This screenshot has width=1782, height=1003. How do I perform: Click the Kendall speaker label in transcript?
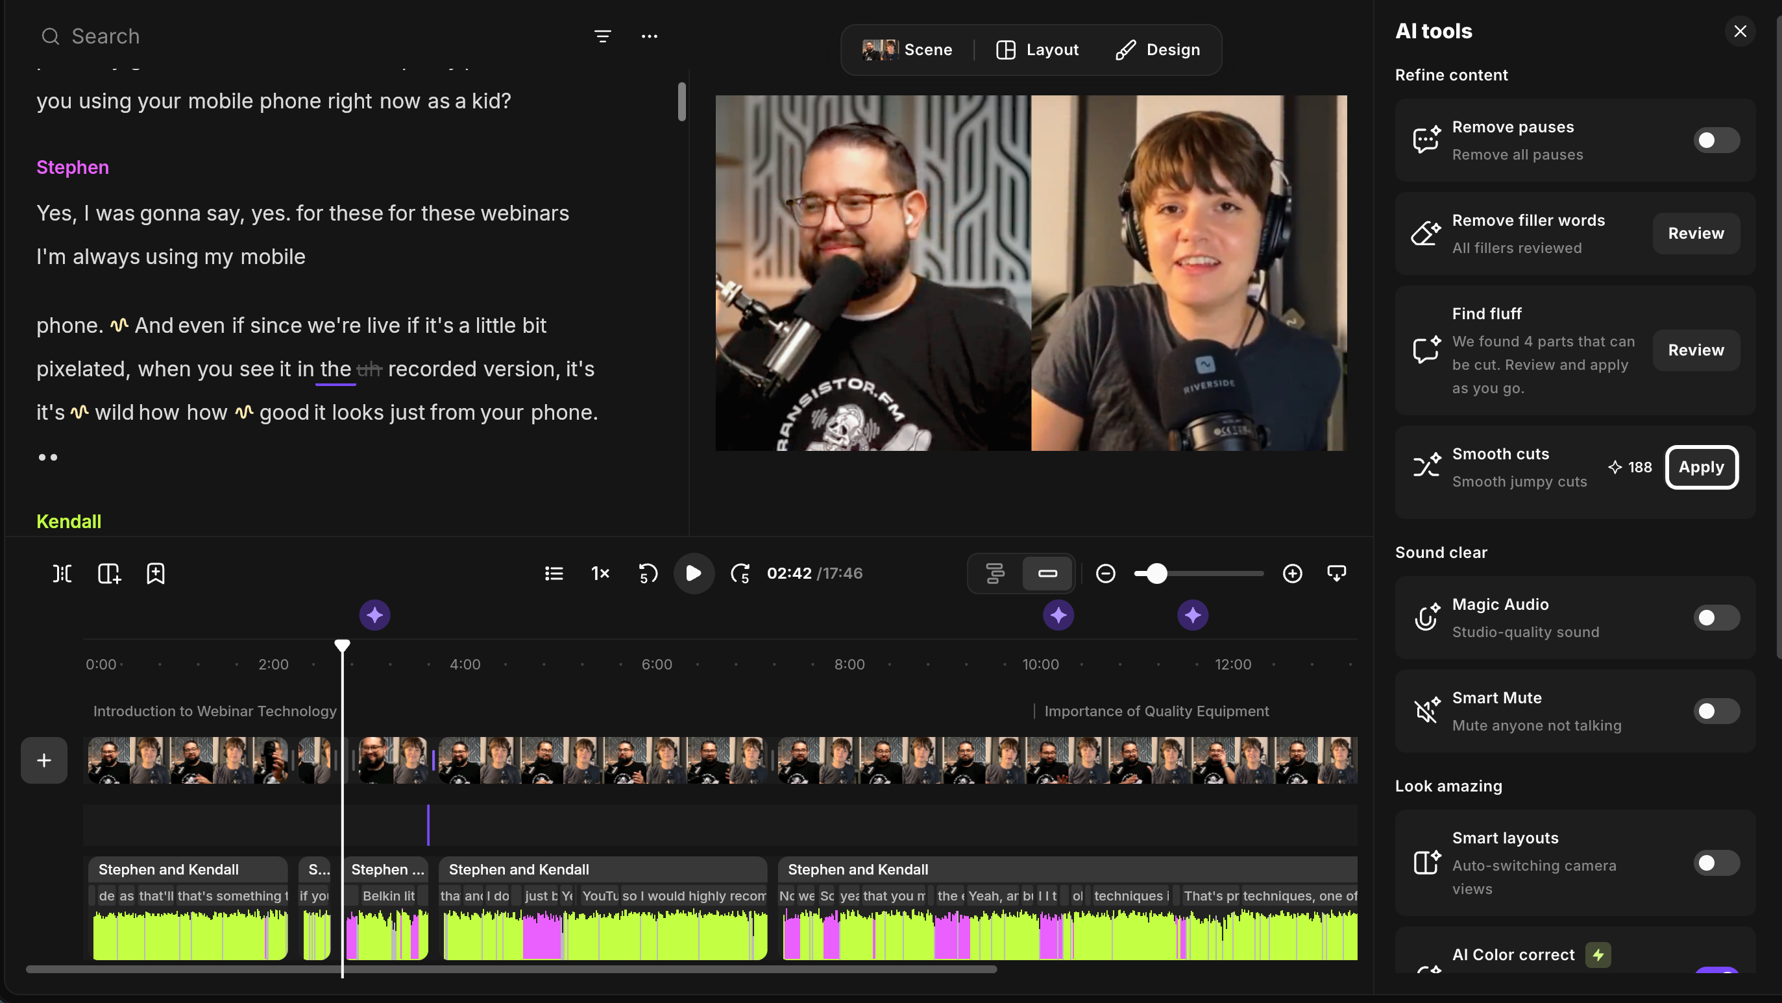click(x=69, y=522)
